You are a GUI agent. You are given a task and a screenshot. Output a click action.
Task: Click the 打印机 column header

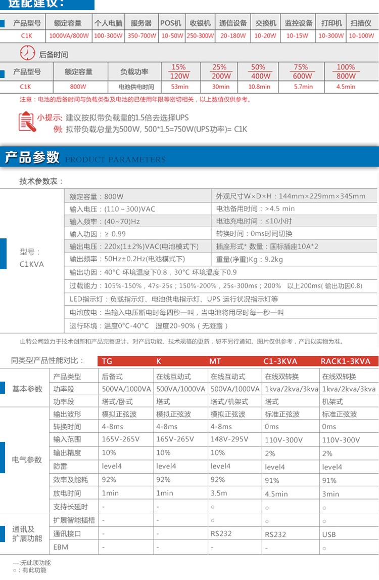[x=331, y=23]
